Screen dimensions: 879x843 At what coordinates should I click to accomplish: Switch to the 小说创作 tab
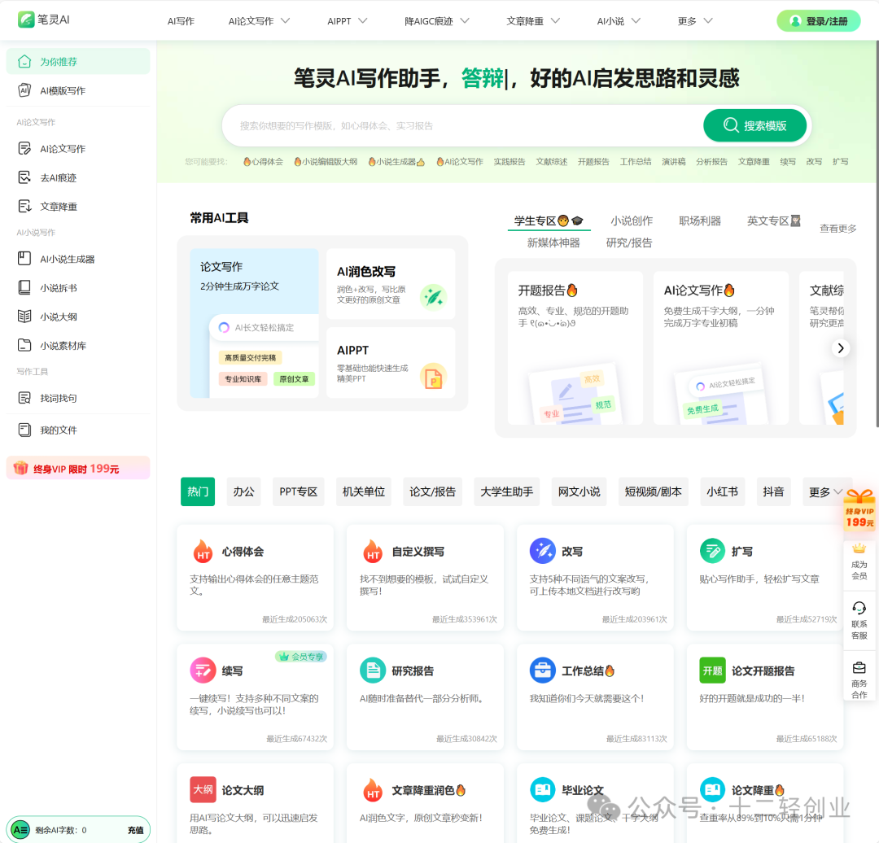[x=632, y=220]
